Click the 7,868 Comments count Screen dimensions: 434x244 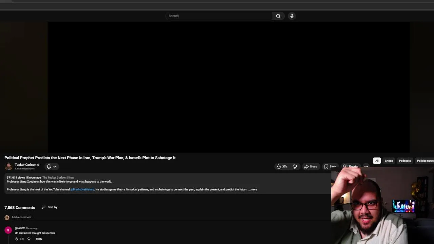pyautogui.click(x=20, y=207)
